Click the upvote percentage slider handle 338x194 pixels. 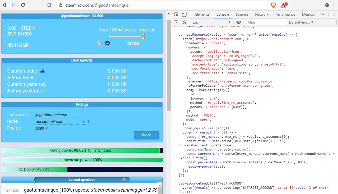[x=143, y=36]
